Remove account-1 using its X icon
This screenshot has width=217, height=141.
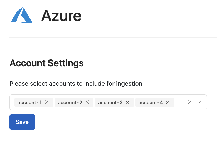(47, 102)
